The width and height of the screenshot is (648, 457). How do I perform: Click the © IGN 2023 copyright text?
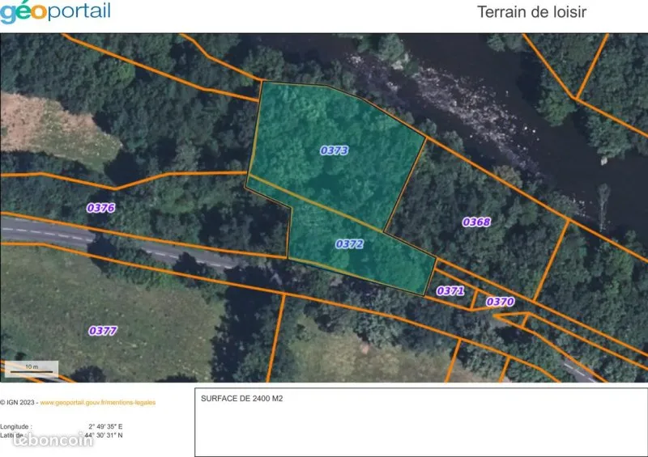[18, 402]
